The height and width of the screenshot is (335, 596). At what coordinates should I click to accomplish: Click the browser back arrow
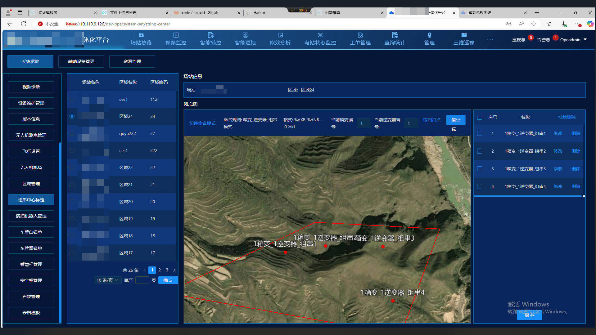(x=10, y=24)
